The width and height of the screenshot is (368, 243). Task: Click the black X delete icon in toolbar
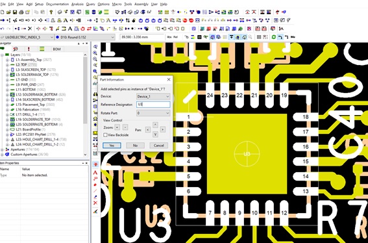tap(30, 29)
